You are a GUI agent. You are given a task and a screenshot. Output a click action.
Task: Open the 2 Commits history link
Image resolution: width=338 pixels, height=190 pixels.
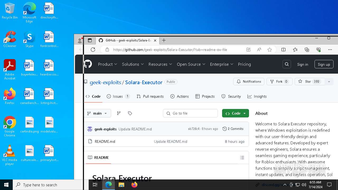click(x=233, y=129)
